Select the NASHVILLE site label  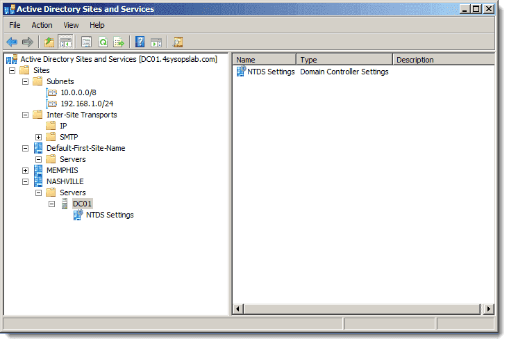pos(65,181)
